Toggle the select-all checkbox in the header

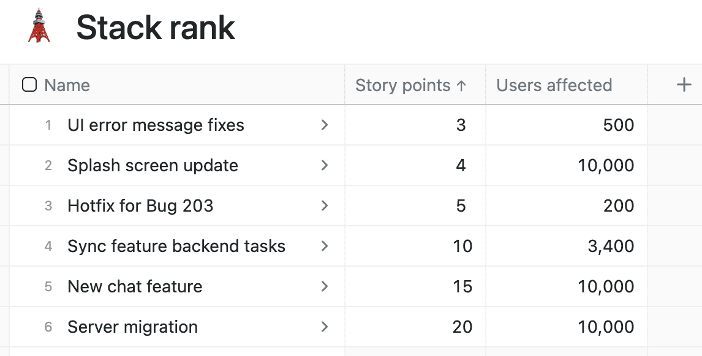coord(29,84)
